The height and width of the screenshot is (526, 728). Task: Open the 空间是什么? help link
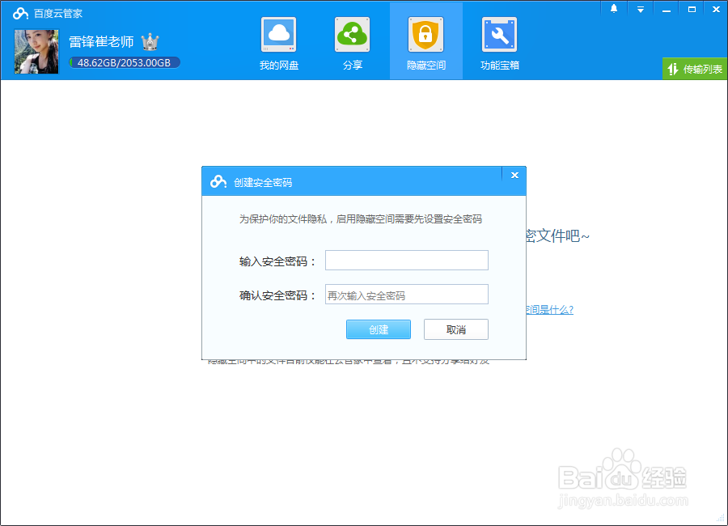550,309
